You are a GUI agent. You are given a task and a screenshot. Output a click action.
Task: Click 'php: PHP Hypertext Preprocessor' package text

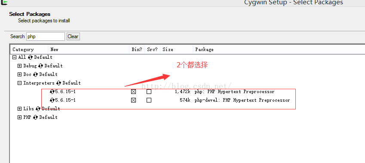[x=235, y=92]
